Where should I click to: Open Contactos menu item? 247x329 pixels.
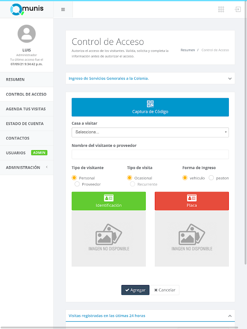pyautogui.click(x=26, y=138)
